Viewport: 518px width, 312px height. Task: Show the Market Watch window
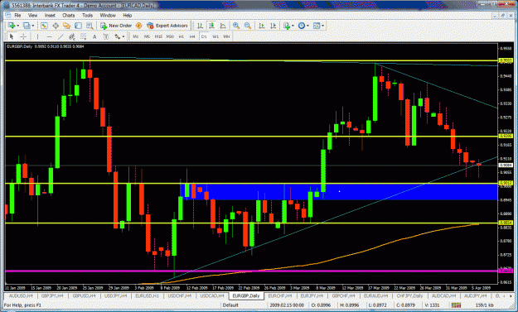coord(44,26)
